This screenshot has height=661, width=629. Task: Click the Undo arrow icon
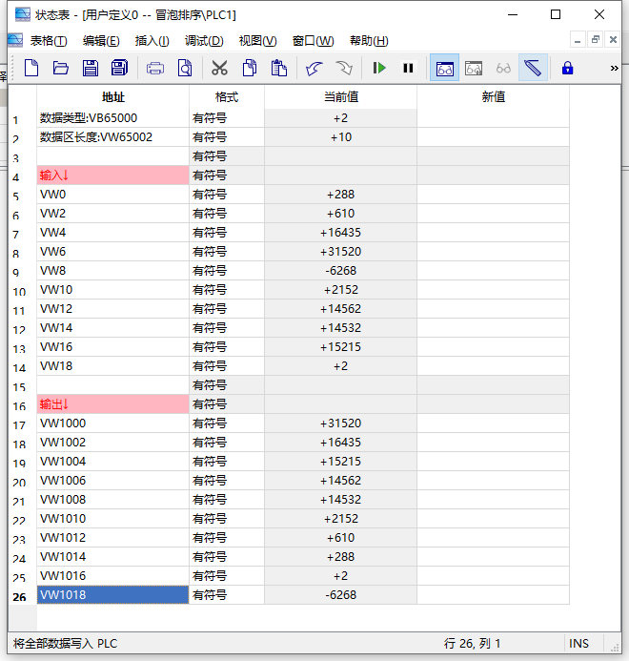point(314,68)
